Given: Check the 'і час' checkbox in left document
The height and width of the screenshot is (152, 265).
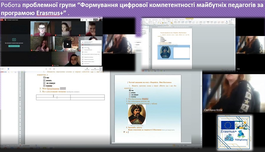Looking at the screenshot, I should coord(44,78).
